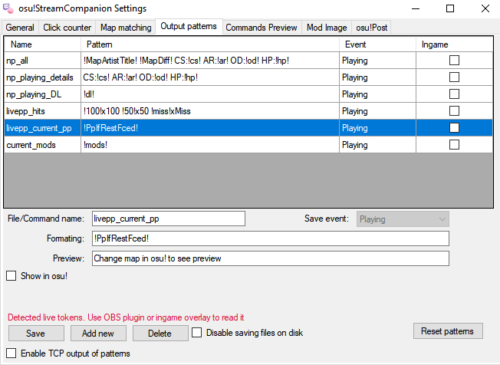Click the !dl! pattern cell
The width and height of the screenshot is (500, 365).
pos(210,94)
